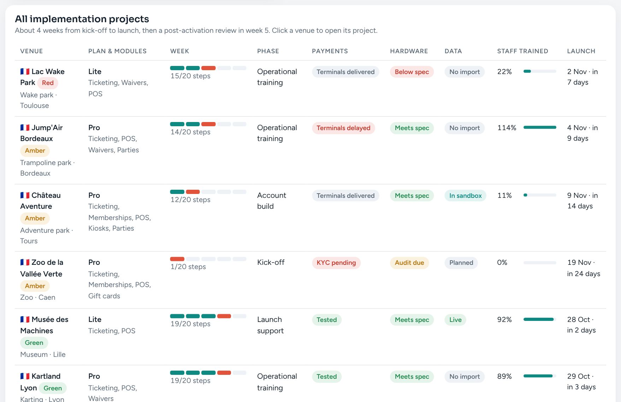Click the Launch support phase cell
This screenshot has height=402, width=621.
270,325
